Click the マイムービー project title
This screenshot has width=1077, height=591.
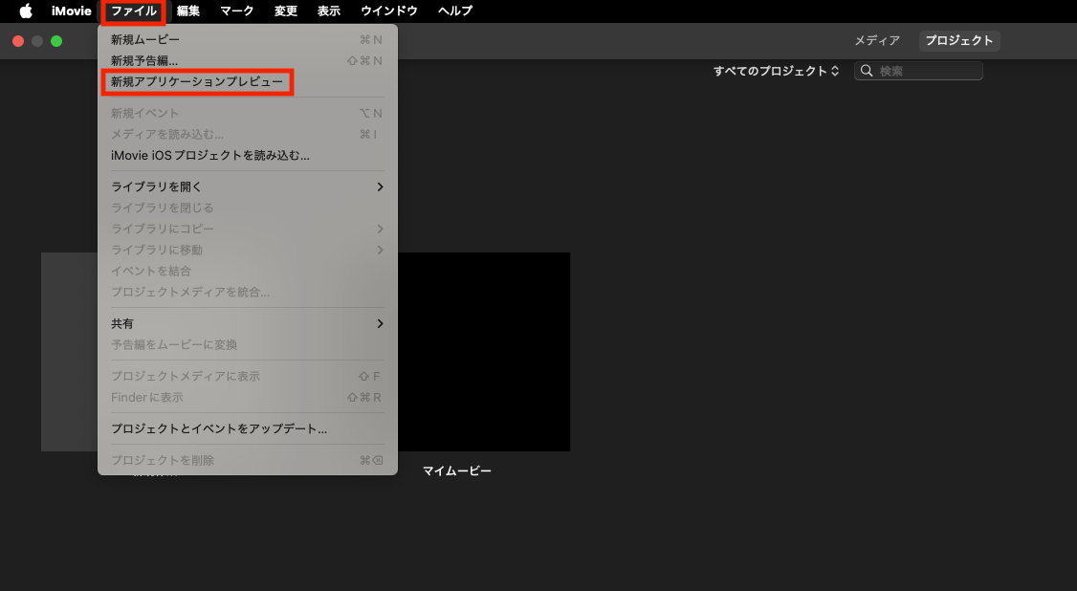[457, 471]
